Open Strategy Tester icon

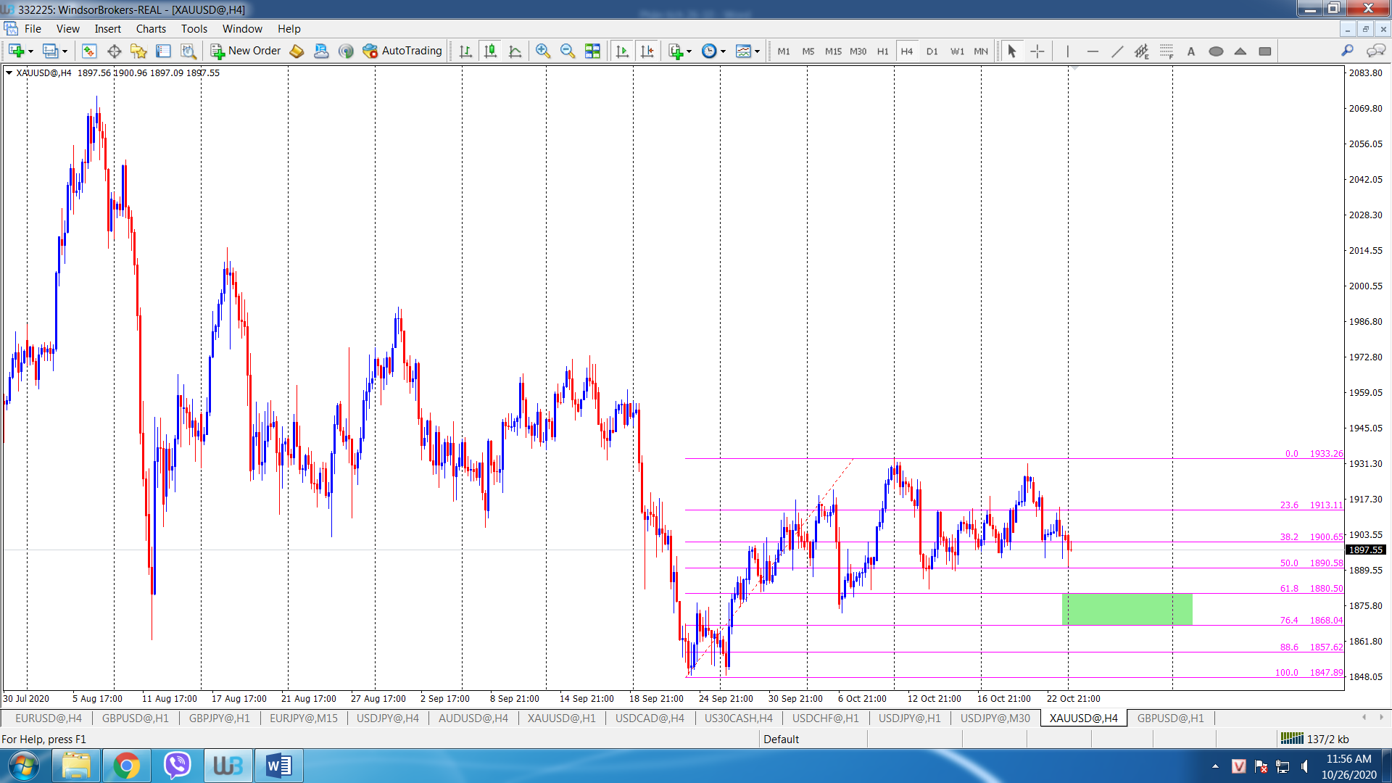click(188, 51)
